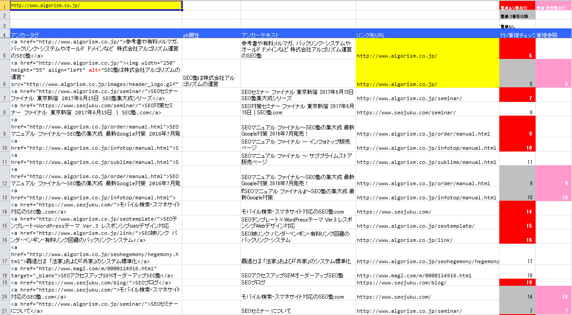Select anchor tag cell with target="_blank" in row 18

click(96, 272)
